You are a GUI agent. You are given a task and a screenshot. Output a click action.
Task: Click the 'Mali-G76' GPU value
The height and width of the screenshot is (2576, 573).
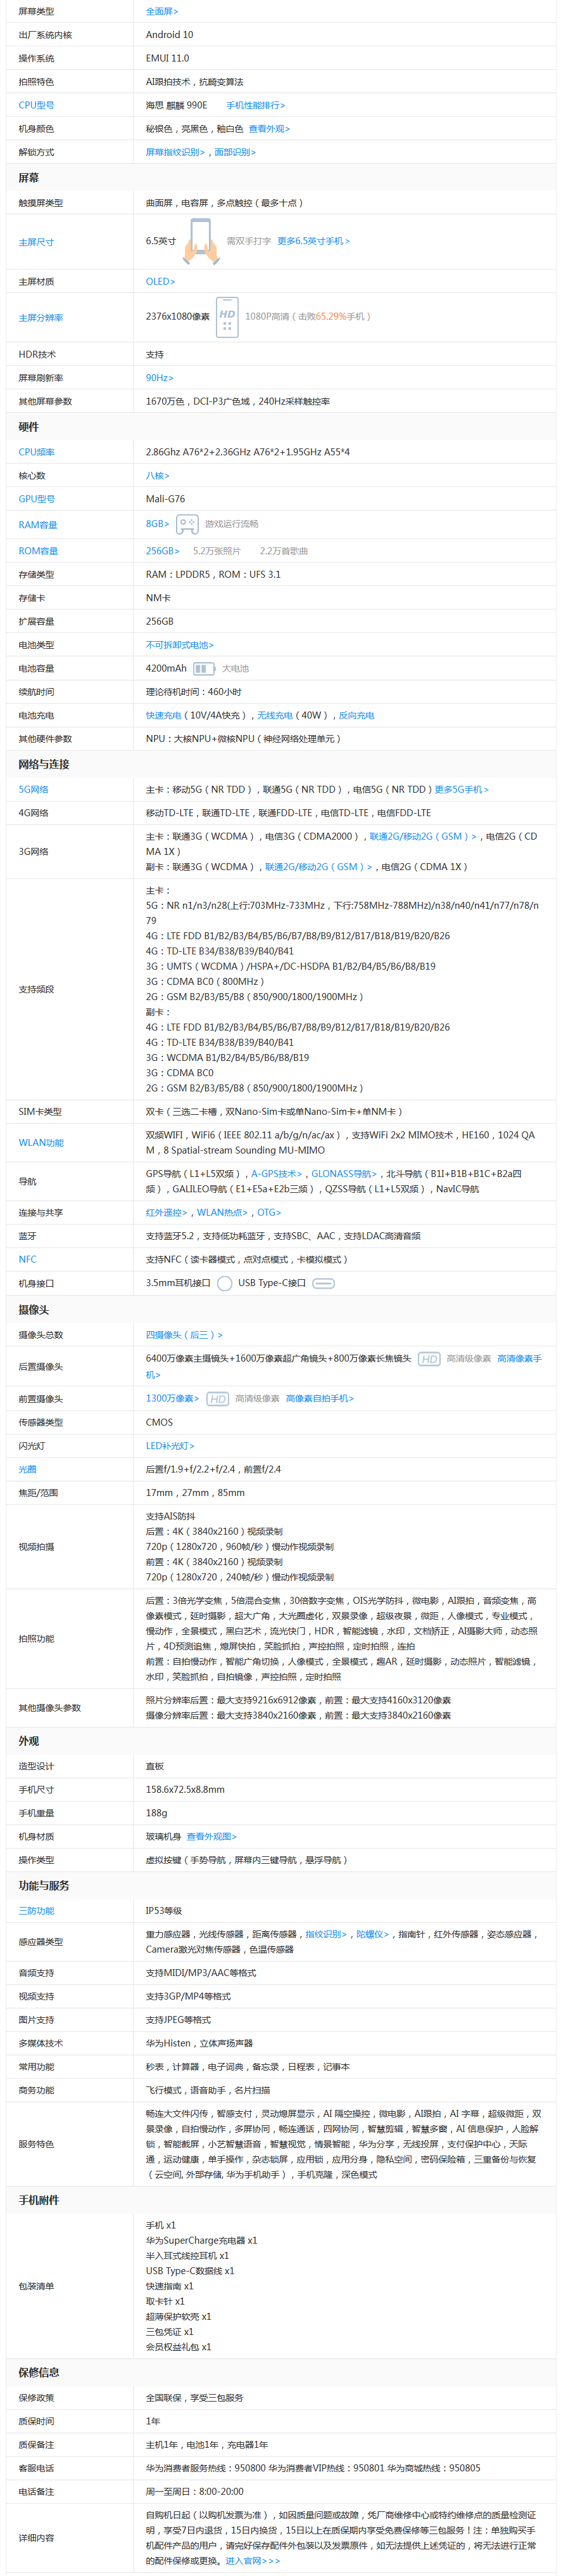[x=166, y=499]
